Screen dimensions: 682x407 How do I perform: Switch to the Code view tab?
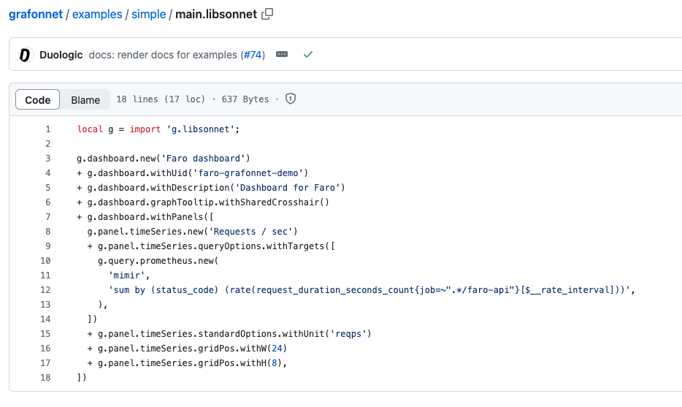point(38,100)
